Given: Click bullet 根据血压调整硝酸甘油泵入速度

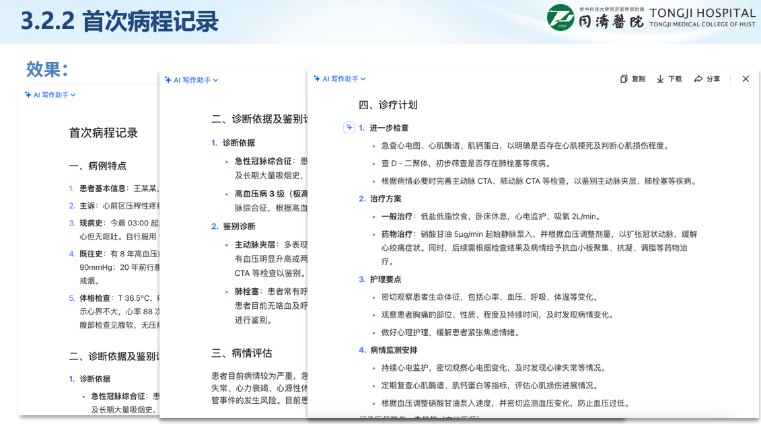Looking at the screenshot, I should point(506,403).
